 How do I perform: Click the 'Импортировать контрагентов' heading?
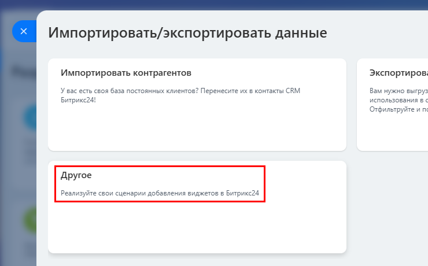click(x=126, y=73)
